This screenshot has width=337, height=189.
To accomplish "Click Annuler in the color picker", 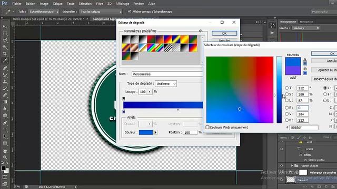I will pyautogui.click(x=324, y=61).
